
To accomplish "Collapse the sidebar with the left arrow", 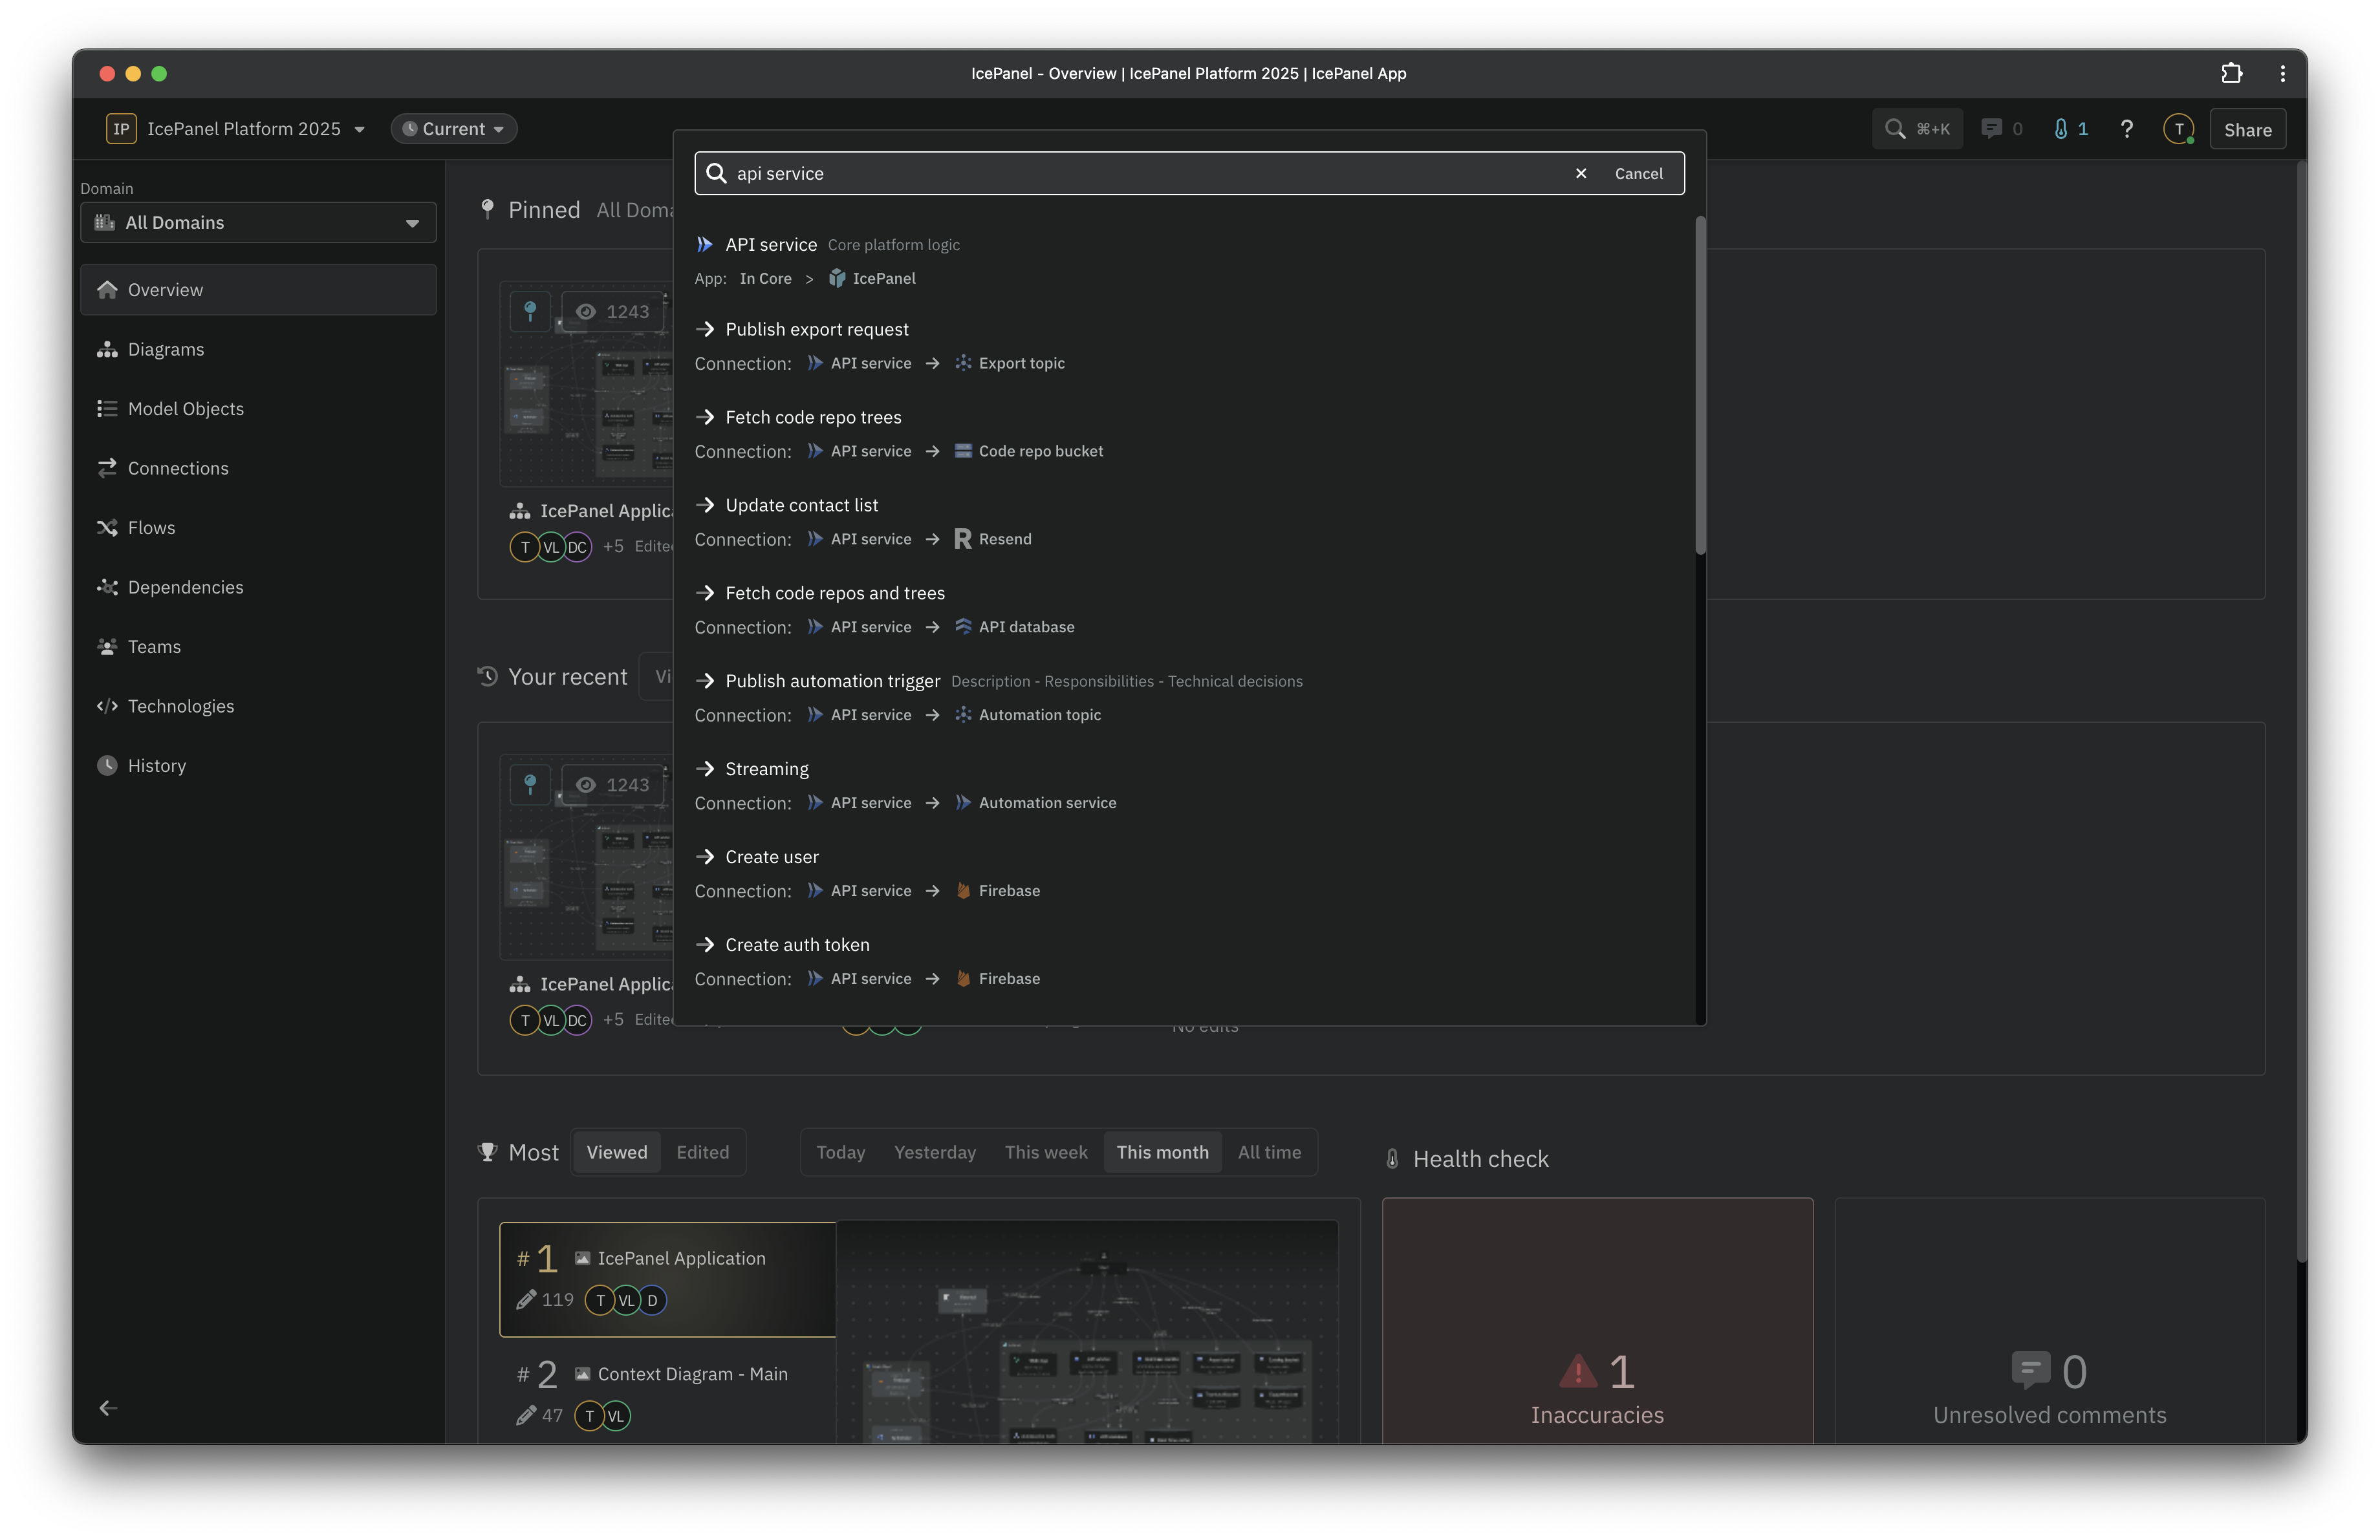I will (108, 1408).
